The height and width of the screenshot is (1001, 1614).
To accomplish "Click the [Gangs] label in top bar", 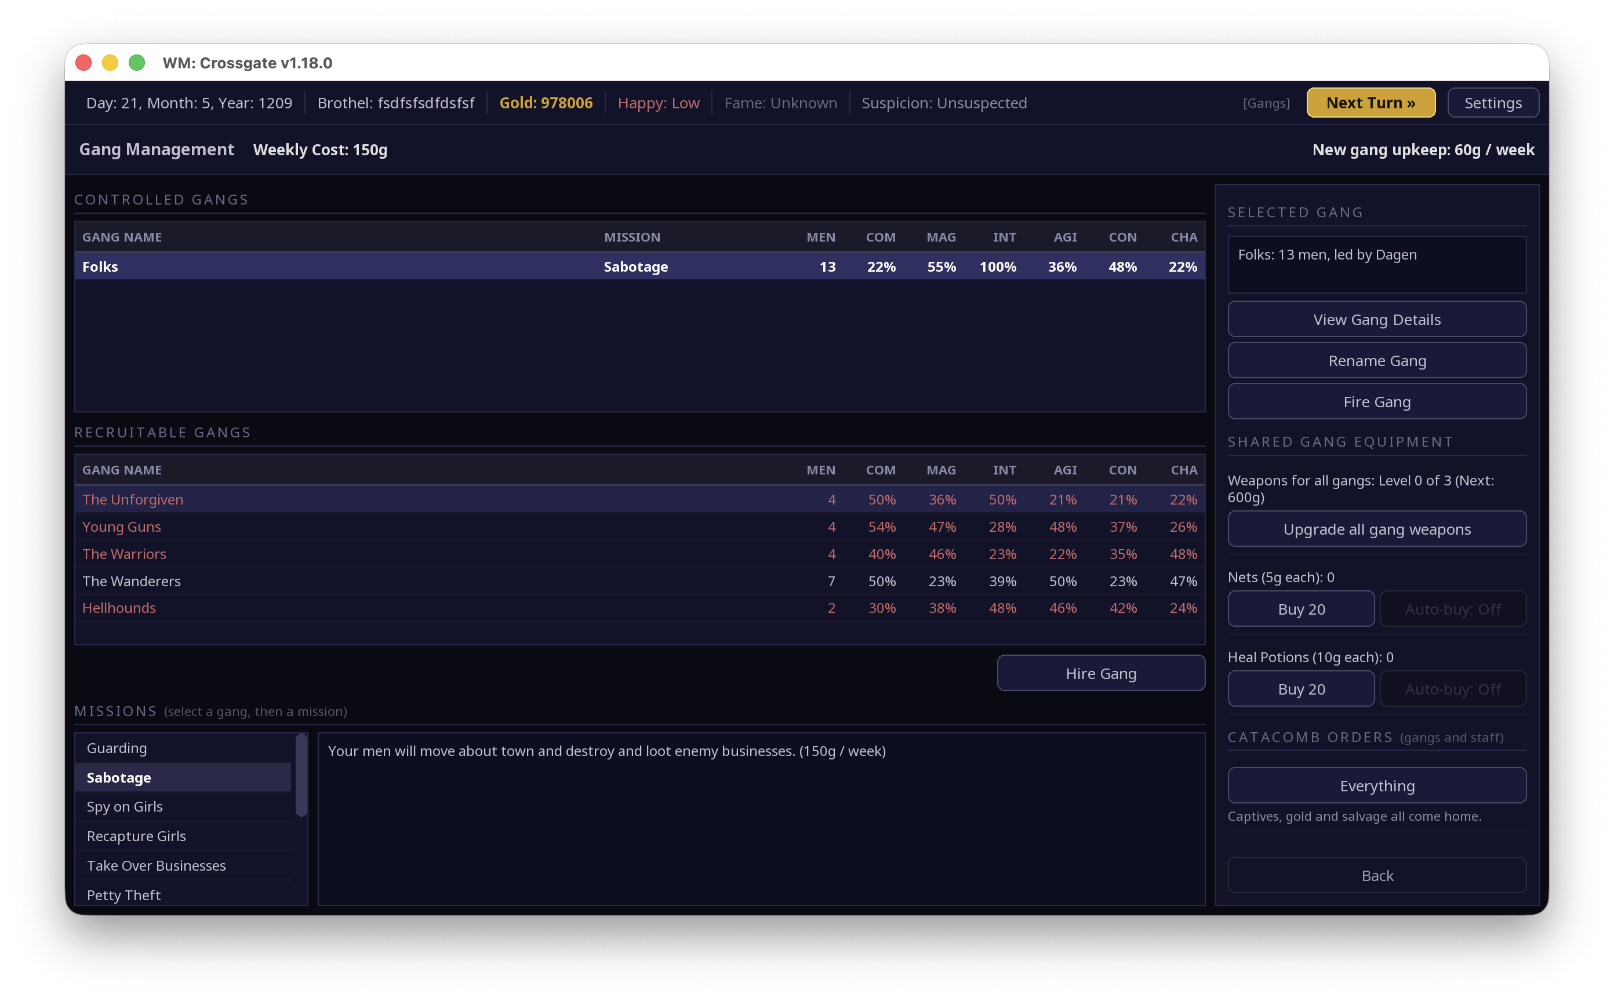I will 1266,103.
